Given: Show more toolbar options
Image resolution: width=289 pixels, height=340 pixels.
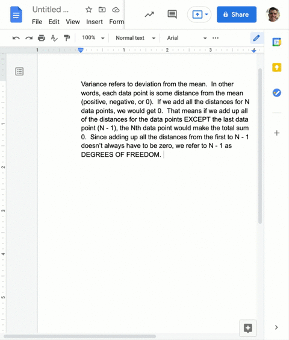Looking at the screenshot, I should [x=216, y=38].
